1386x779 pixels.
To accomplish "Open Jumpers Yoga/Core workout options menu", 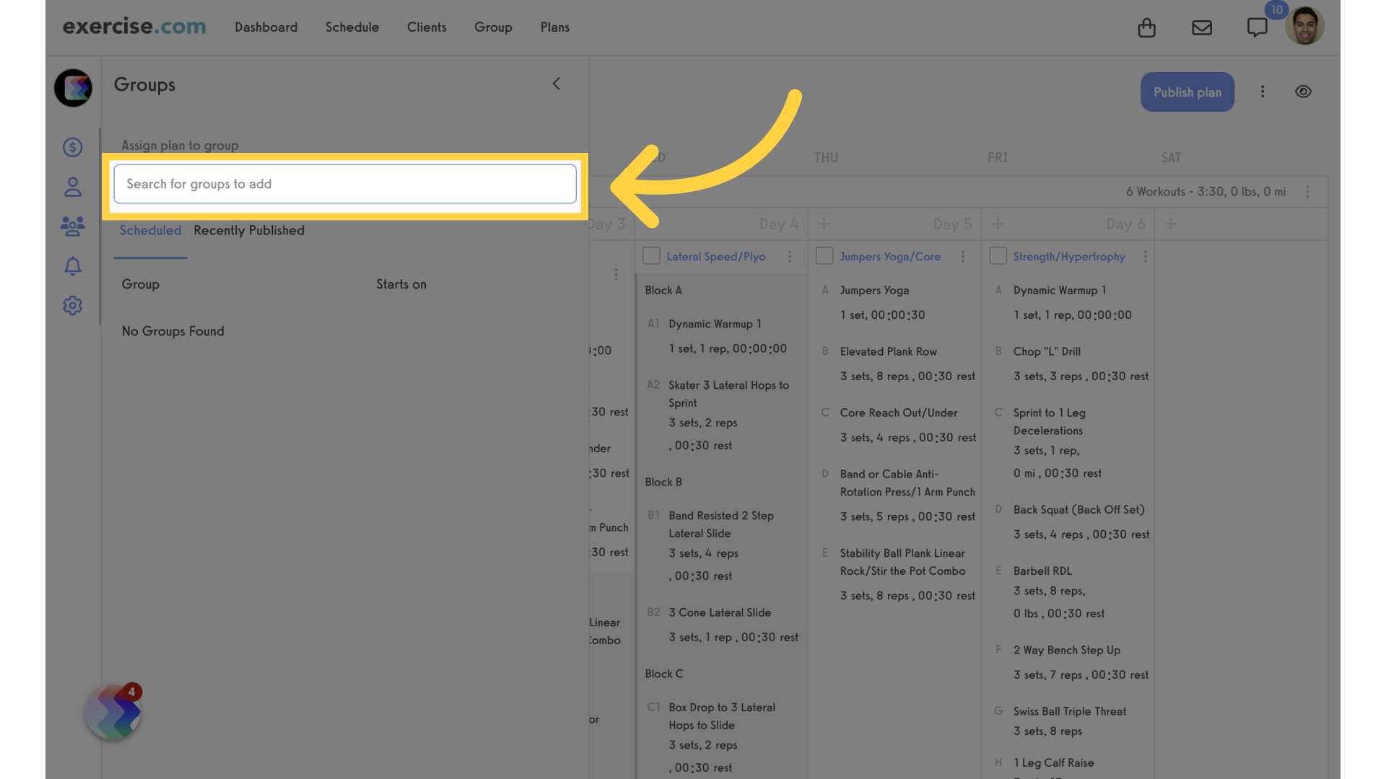I will coord(963,257).
